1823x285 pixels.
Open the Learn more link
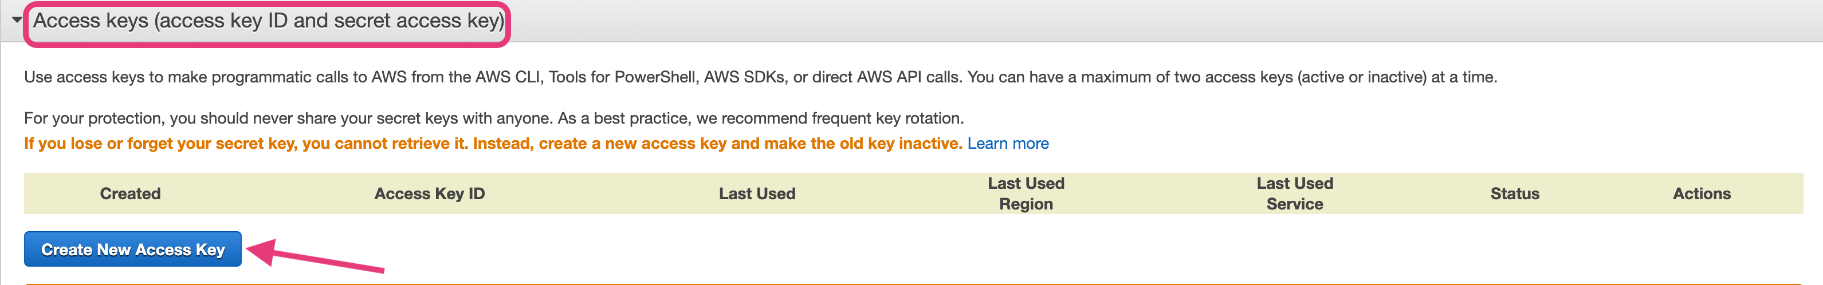(x=1007, y=144)
